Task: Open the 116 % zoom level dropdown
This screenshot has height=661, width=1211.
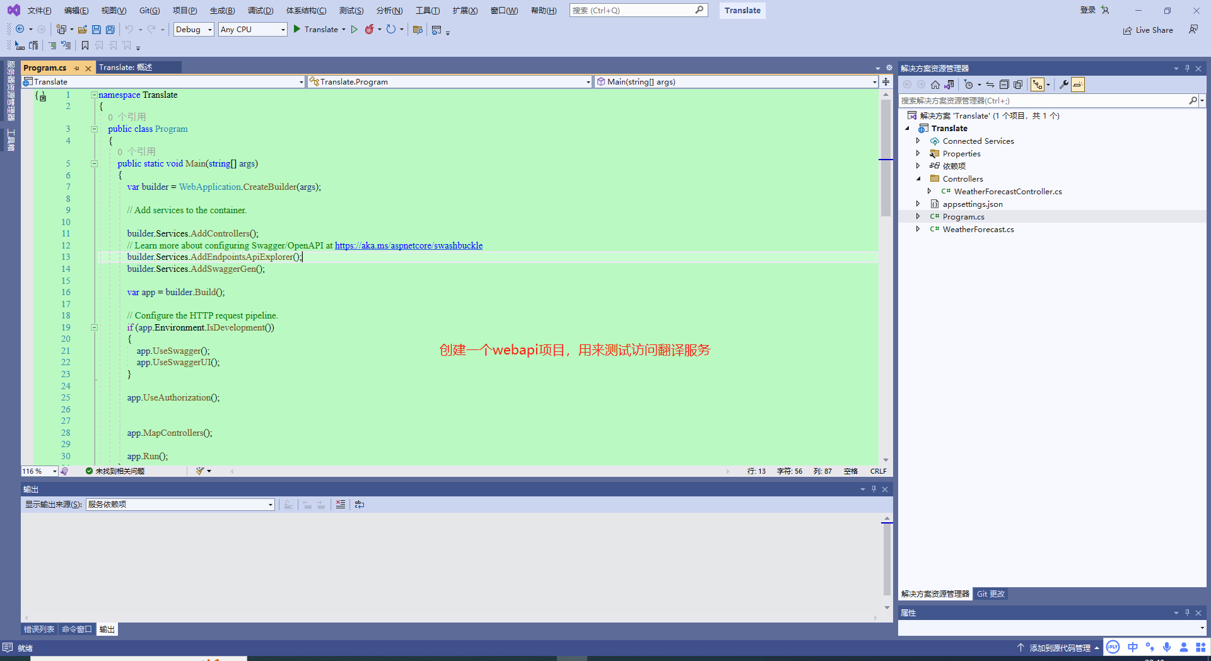Action: [x=40, y=471]
